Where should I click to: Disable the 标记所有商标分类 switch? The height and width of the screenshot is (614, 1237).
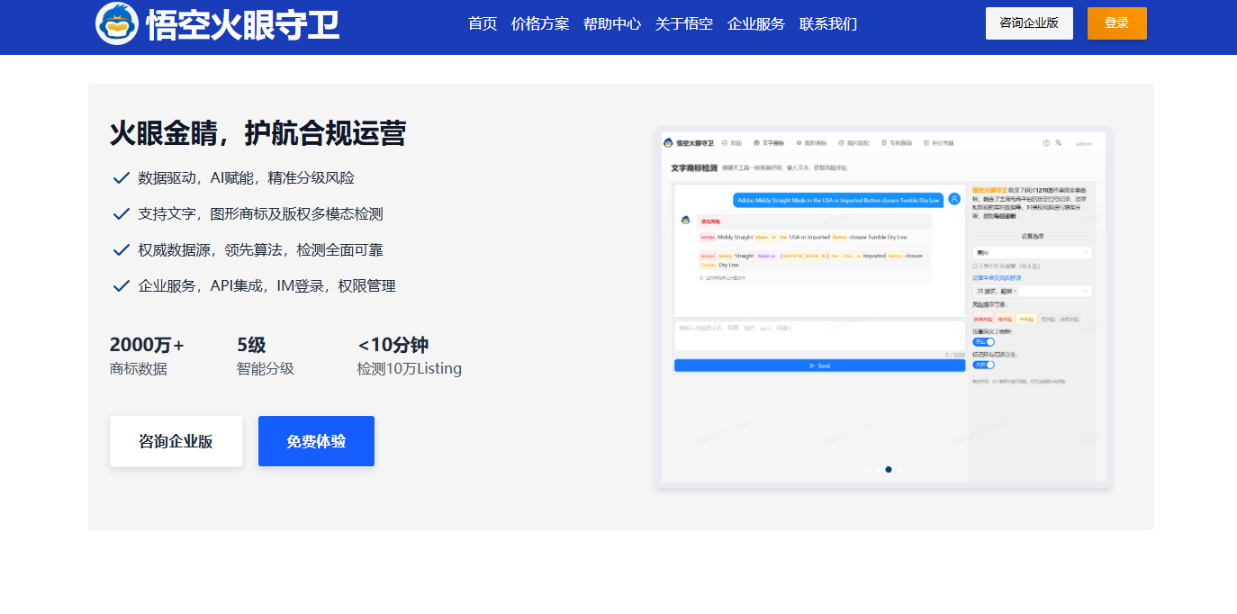point(984,364)
